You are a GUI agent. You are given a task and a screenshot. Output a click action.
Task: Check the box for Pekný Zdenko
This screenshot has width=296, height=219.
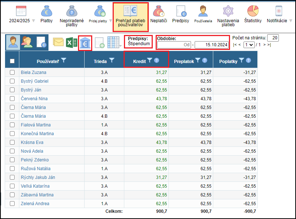click(12, 160)
